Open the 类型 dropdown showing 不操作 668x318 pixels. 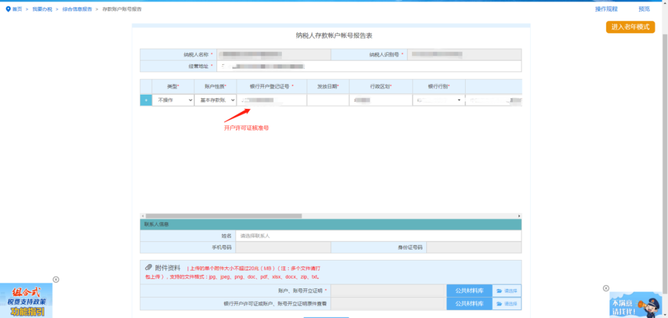click(x=173, y=100)
